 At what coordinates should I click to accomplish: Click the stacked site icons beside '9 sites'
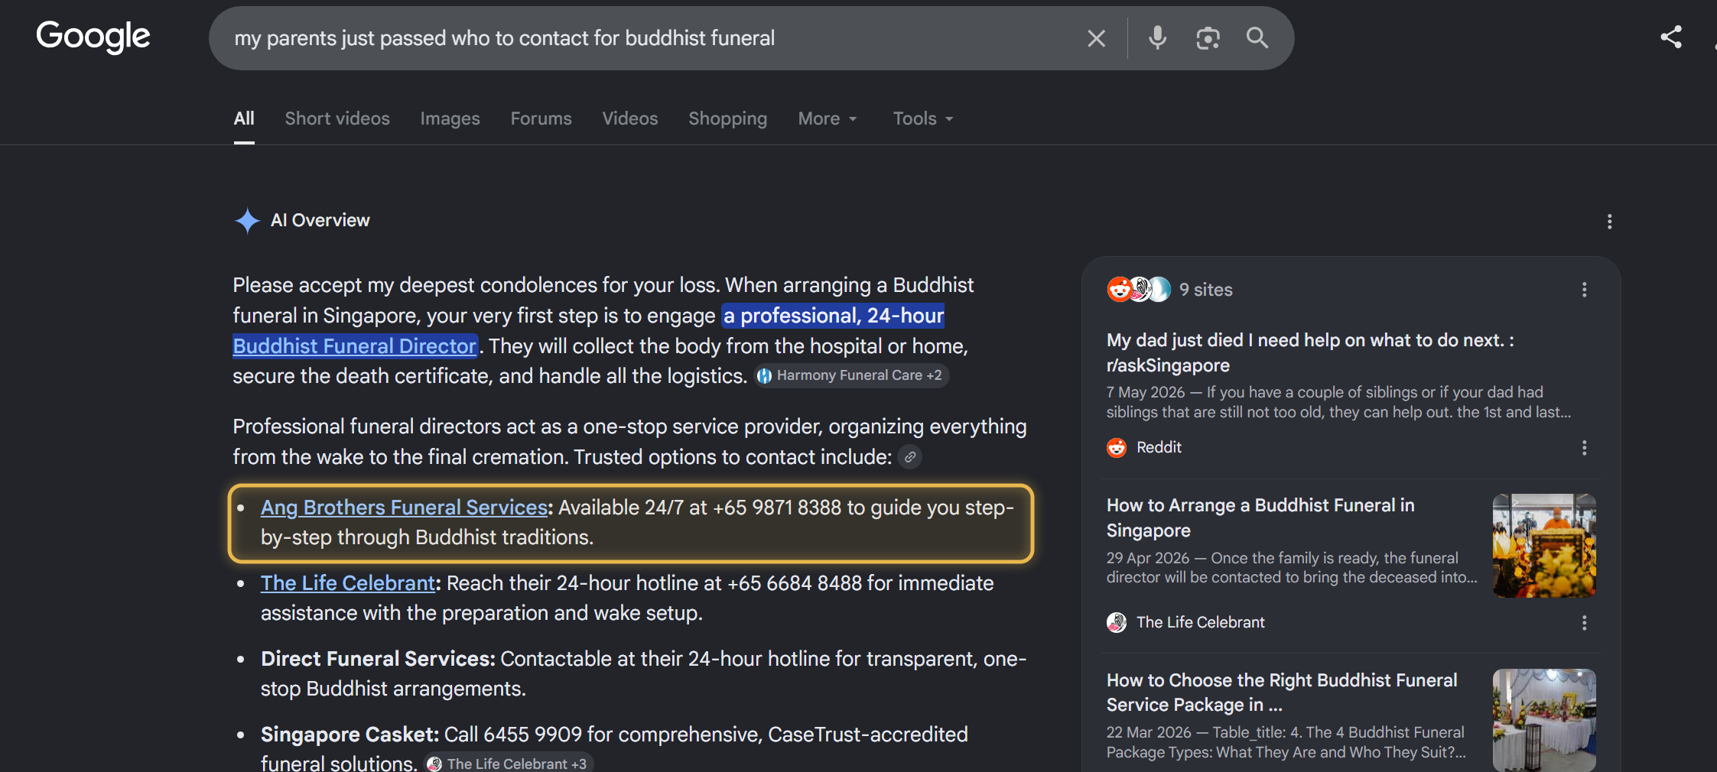click(1139, 290)
